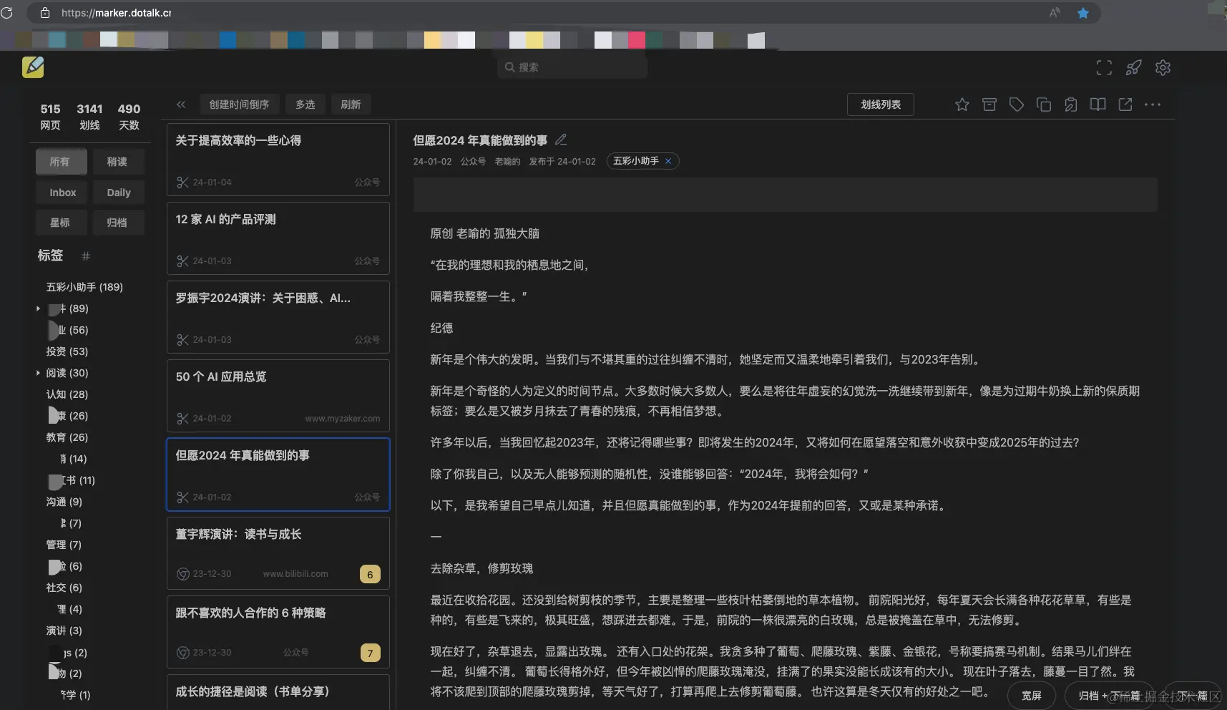Reload the browser page
This screenshot has width=1227, height=710.
coord(7,13)
